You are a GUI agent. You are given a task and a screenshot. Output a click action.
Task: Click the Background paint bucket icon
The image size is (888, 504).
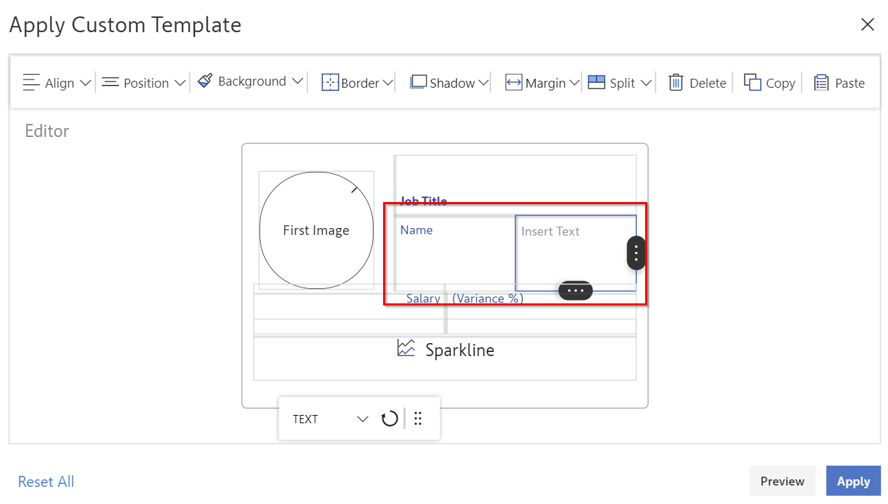pyautogui.click(x=205, y=81)
